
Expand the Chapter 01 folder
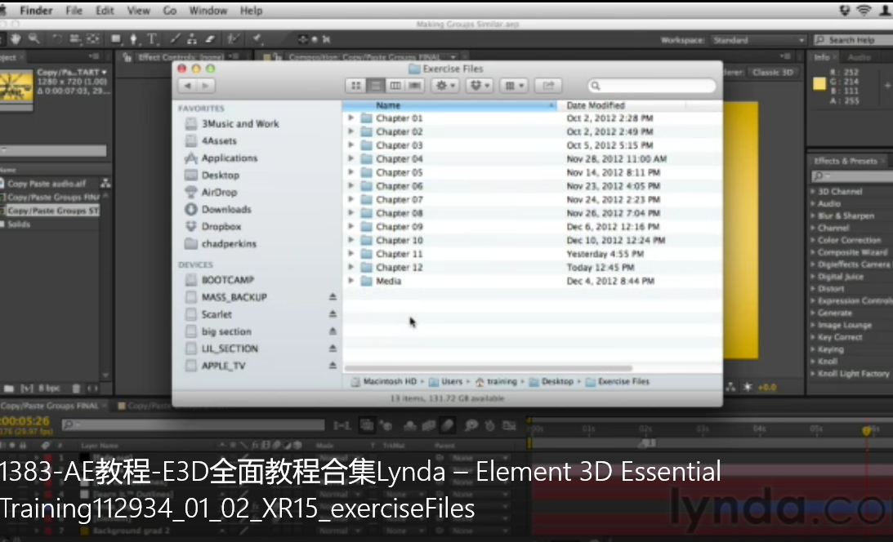point(351,118)
